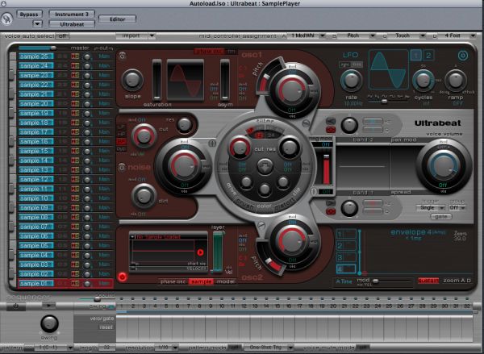Image resolution: width=484 pixels, height=354 pixels.
Task: Click the filter cut knob in center
Action: 240,148
